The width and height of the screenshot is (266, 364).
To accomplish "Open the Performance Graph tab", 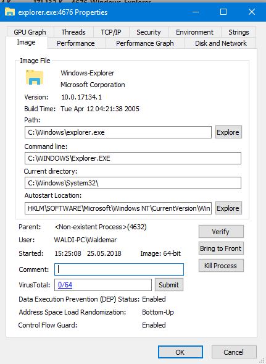I will (145, 43).
